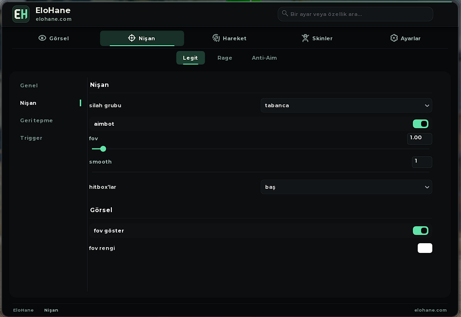461x317 pixels.
Task: Click the Nişan section heading above silah grubu
Action: [x=99, y=85]
